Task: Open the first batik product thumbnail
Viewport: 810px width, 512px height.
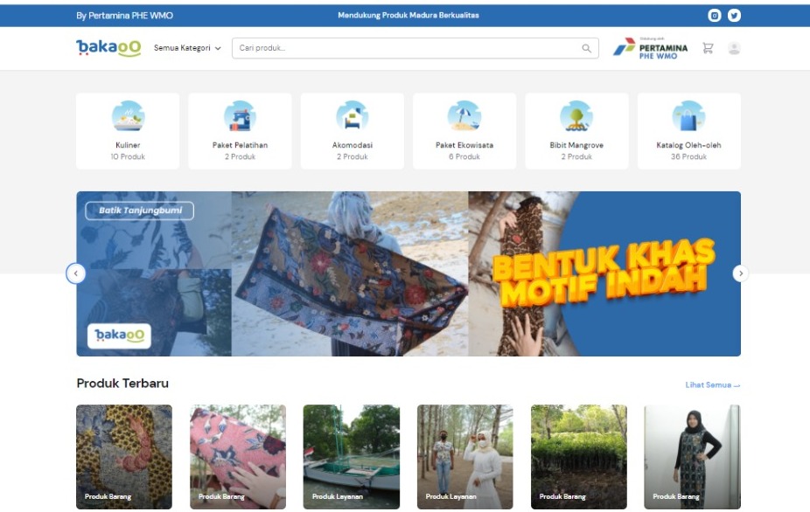Action: [x=124, y=456]
